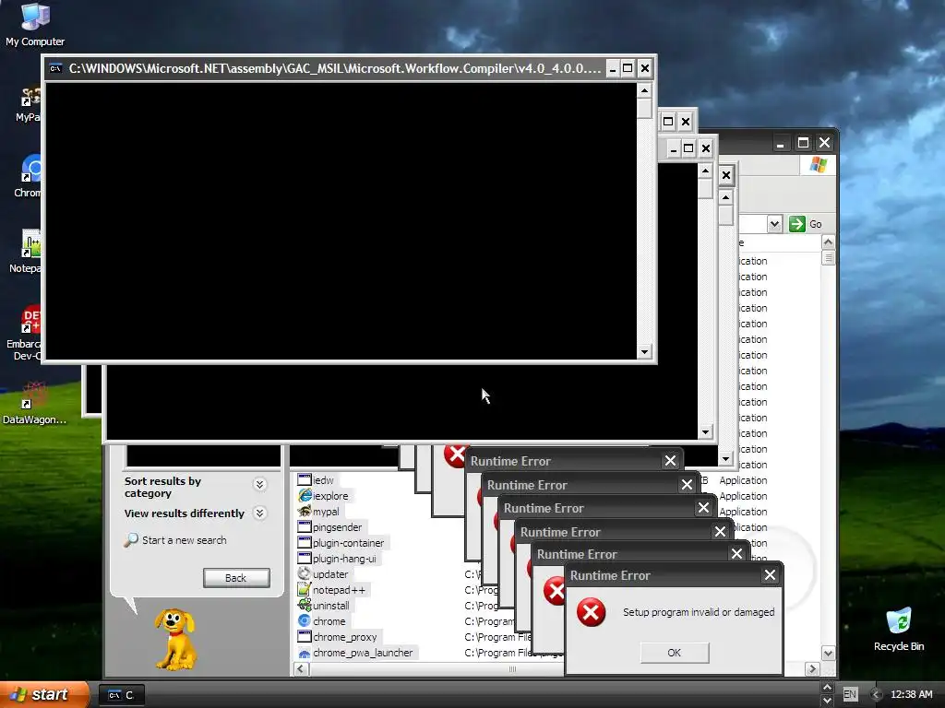Screen dimensions: 945x708
Task: Click results vertical scroll up arrow
Action: click(828, 242)
